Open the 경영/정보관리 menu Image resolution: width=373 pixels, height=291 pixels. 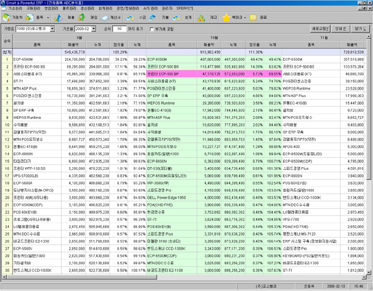pos(127,8)
